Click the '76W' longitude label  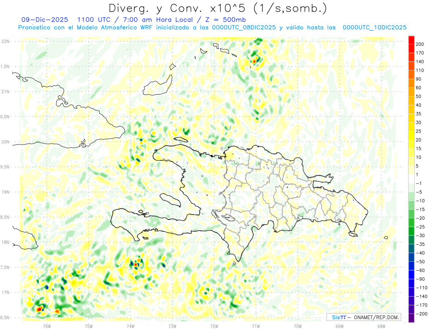click(47, 326)
